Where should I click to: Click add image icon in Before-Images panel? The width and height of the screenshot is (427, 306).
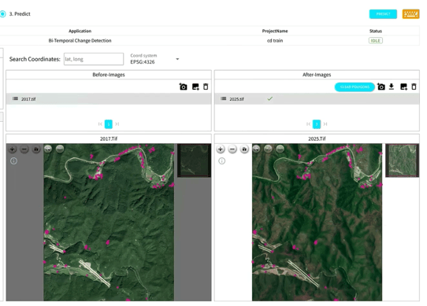pyautogui.click(x=195, y=87)
